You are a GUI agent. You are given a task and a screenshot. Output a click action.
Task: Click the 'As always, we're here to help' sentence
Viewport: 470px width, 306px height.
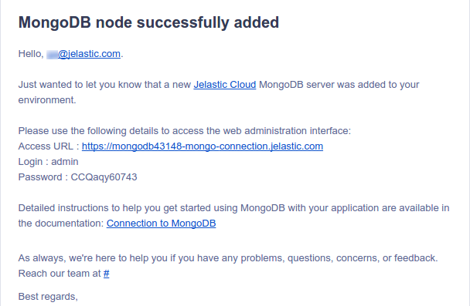[228, 258]
